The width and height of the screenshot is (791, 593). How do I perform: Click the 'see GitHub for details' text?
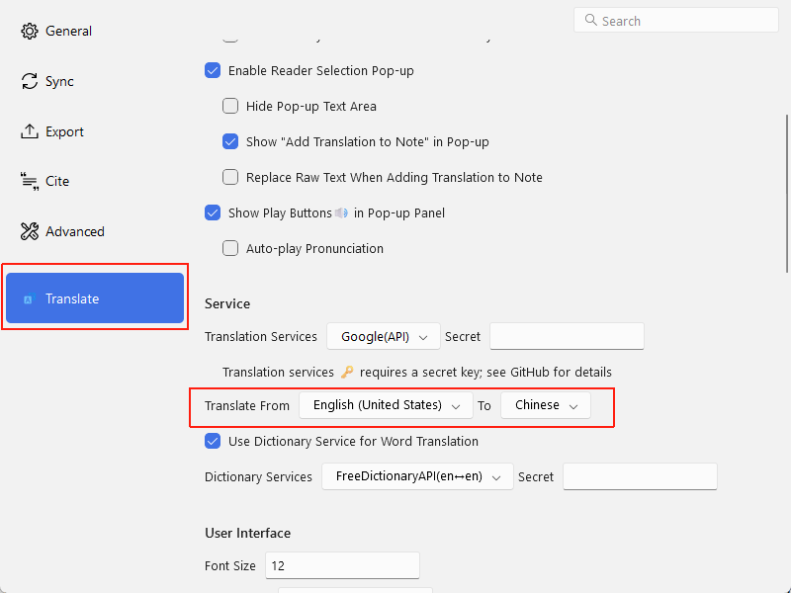pos(550,373)
